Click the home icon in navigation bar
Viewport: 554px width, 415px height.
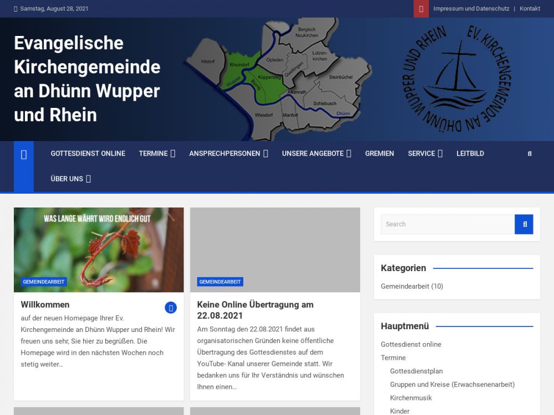(24, 154)
